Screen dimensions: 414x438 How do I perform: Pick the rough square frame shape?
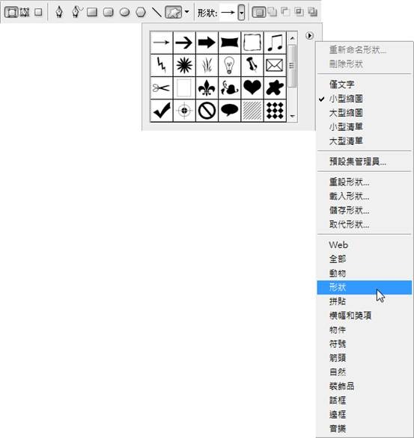click(252, 43)
